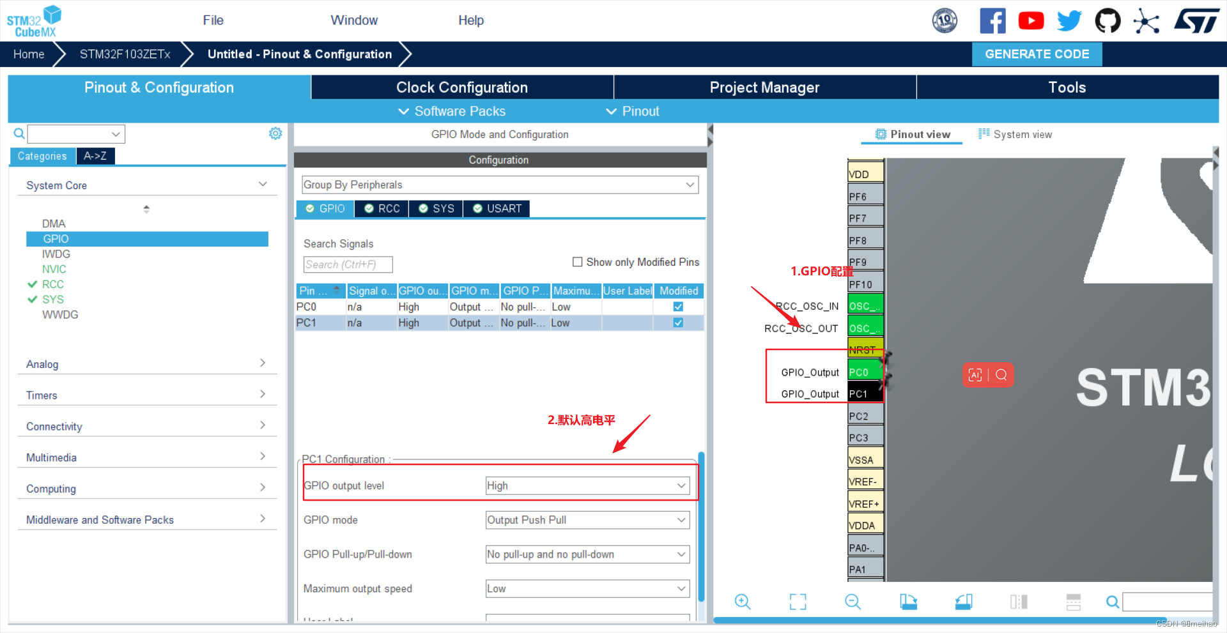Open the YouTube link icon
1227x633 pixels.
click(x=1031, y=20)
